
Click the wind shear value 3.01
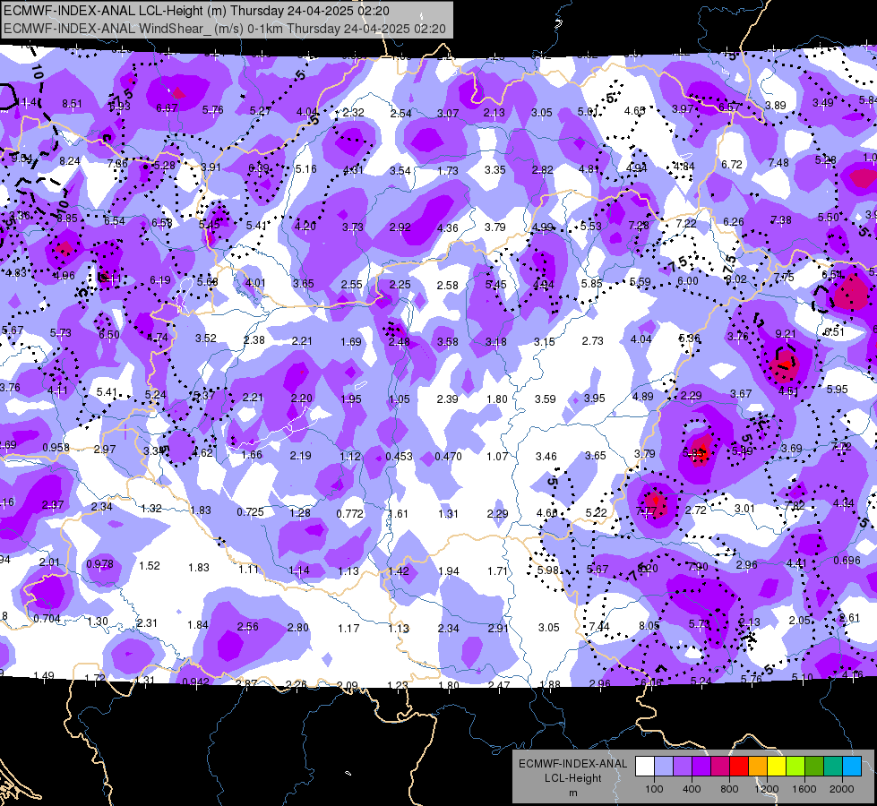pos(744,509)
